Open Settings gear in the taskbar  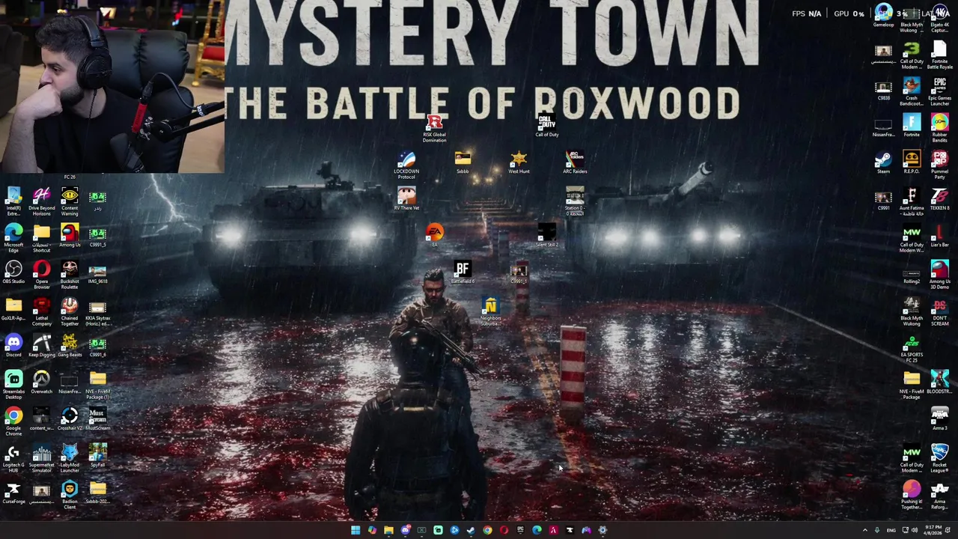[602, 530]
